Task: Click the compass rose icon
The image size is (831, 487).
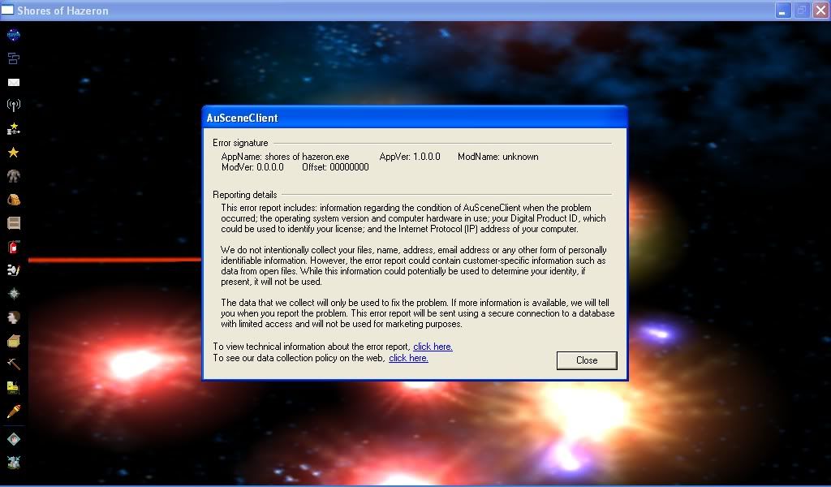Action: (x=13, y=294)
